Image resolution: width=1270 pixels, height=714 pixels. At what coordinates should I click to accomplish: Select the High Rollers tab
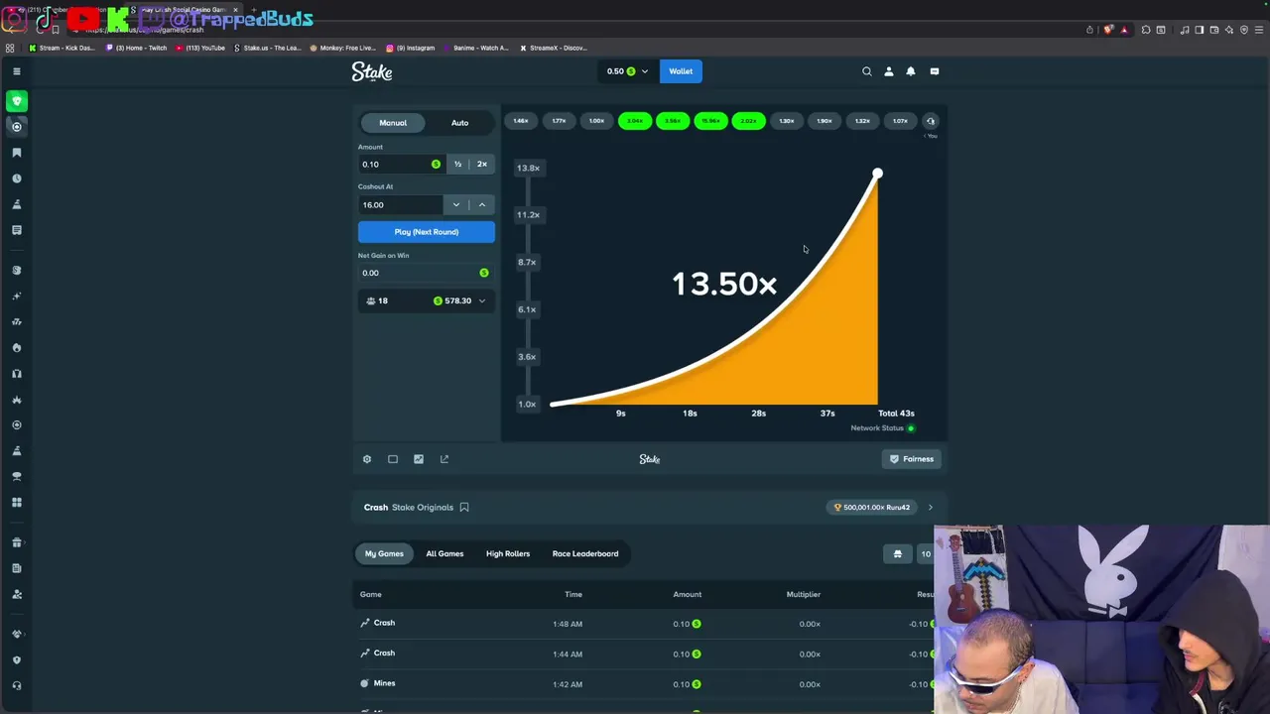(x=508, y=553)
